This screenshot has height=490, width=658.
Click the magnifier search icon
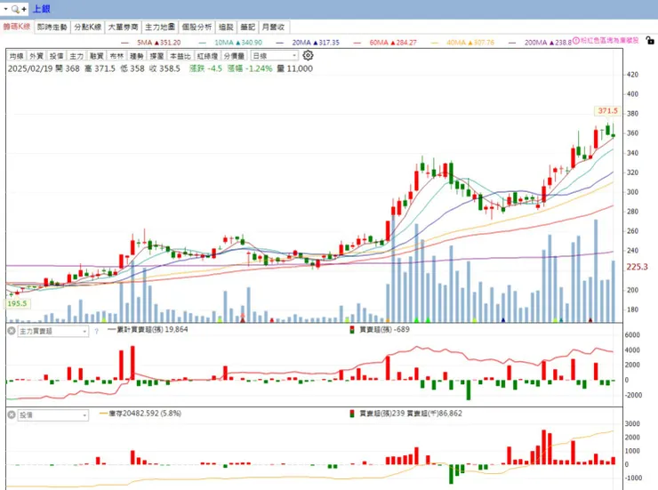[x=15, y=9]
